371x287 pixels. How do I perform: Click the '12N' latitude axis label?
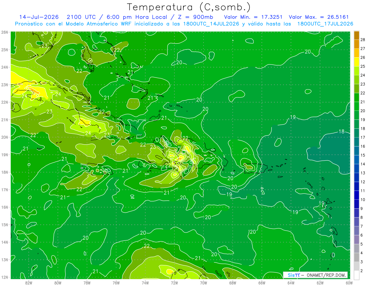click(4, 277)
